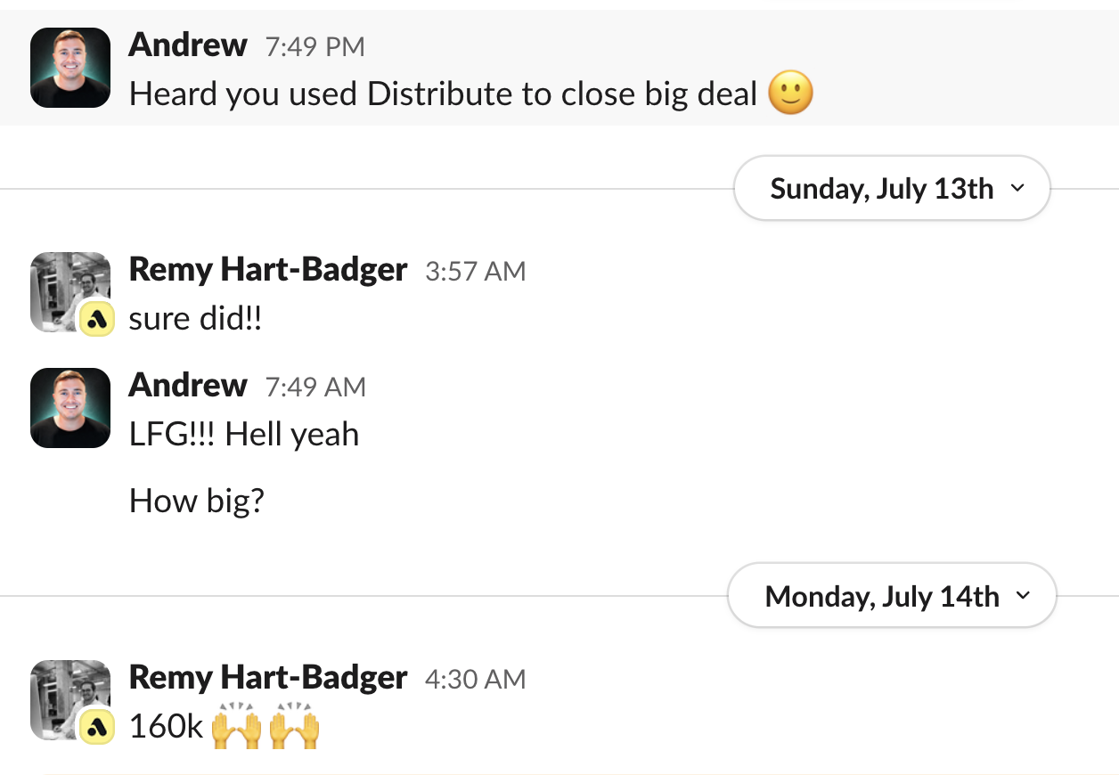Viewport: 1119px width, 775px height.
Task: Click the Remy Hart-Badger name above 160k
Action: tap(268, 678)
